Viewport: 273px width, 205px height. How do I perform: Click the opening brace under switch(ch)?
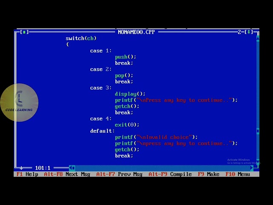[67, 44]
